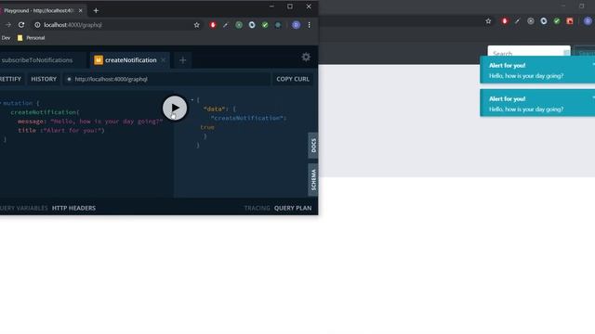Close the createNotification tab
This screenshot has width=595, height=334.
tap(164, 60)
